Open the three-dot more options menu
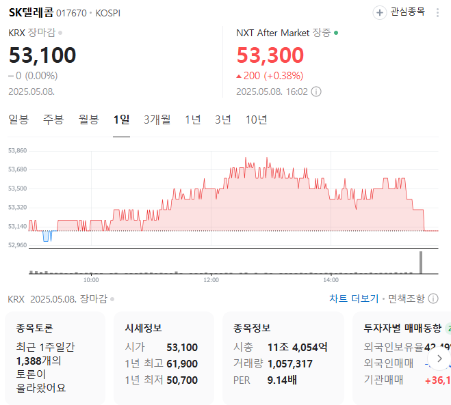 (437, 12)
